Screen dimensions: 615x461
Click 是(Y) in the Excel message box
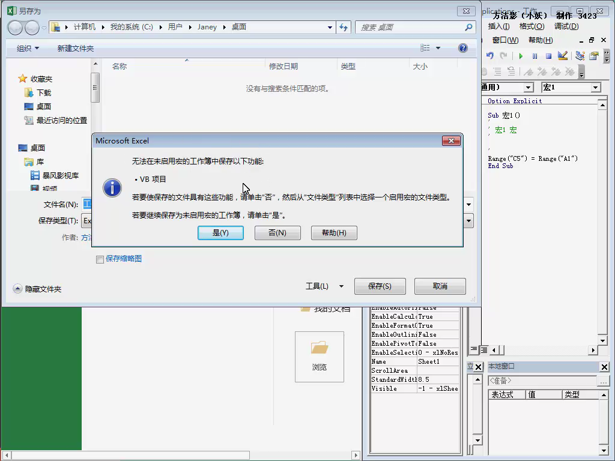click(x=220, y=233)
